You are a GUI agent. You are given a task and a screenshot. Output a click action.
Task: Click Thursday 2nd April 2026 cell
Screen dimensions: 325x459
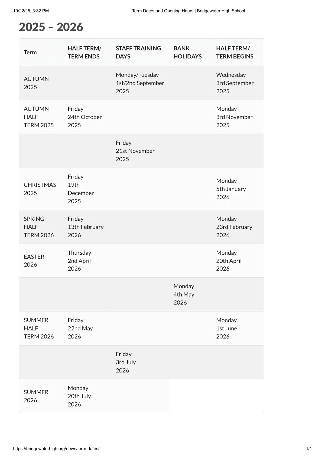pos(79,261)
